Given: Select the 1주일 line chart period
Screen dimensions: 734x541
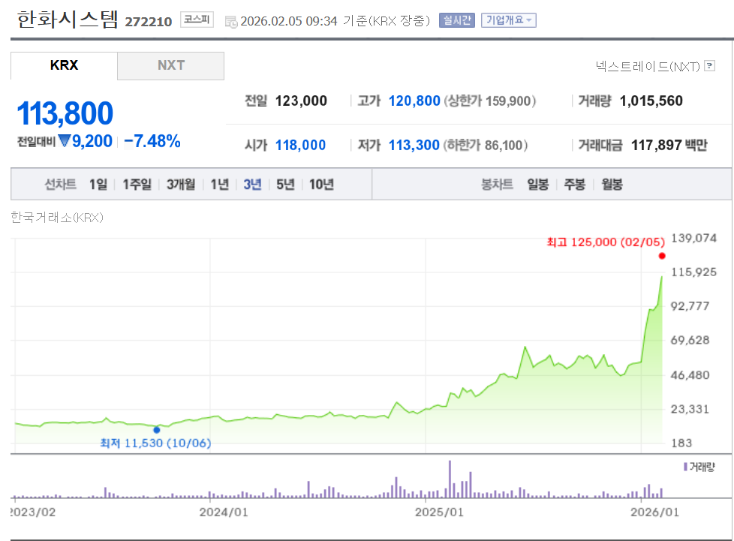Looking at the screenshot, I should (137, 185).
